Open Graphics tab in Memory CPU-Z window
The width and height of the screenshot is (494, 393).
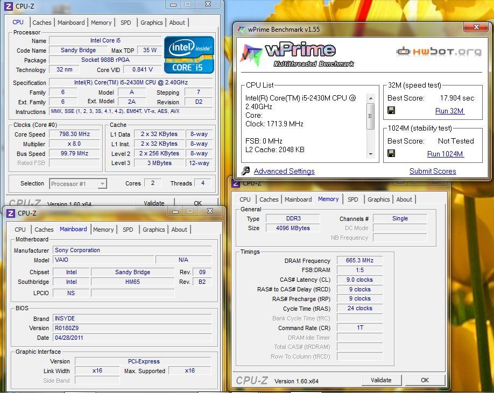(379, 199)
